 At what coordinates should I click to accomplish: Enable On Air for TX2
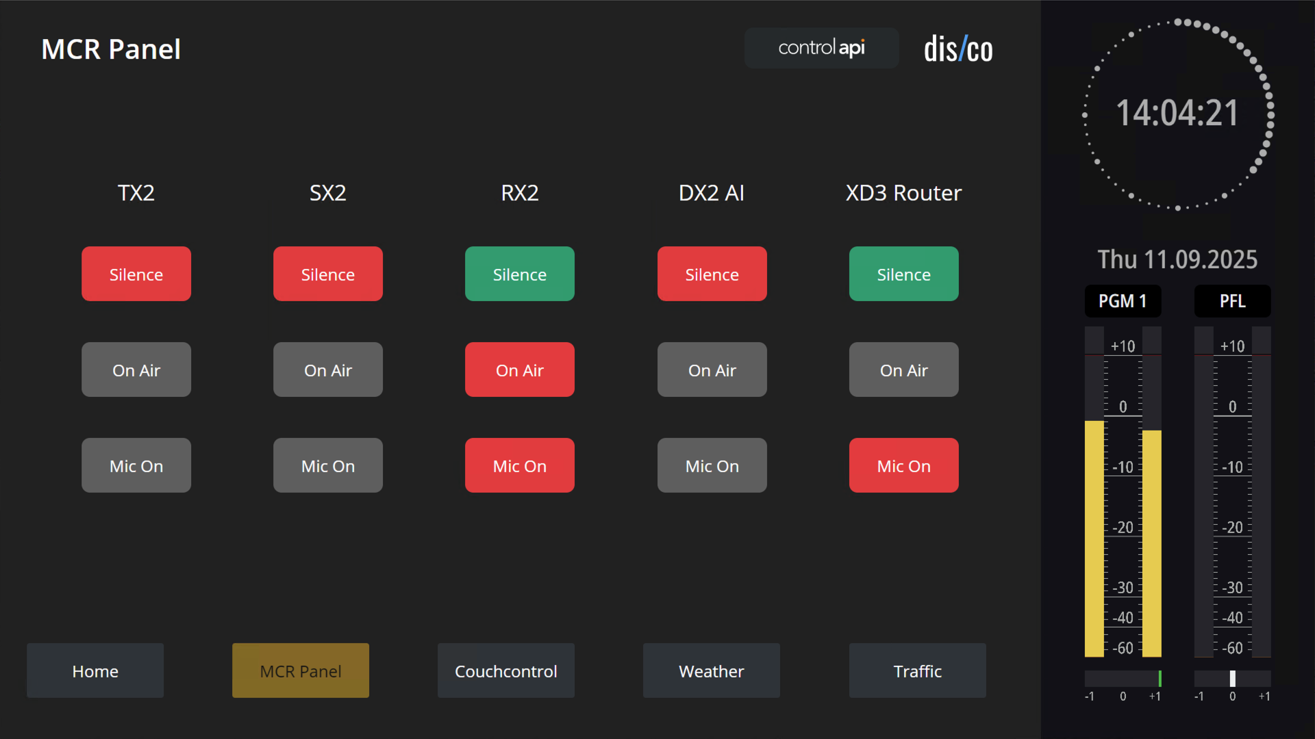point(136,369)
